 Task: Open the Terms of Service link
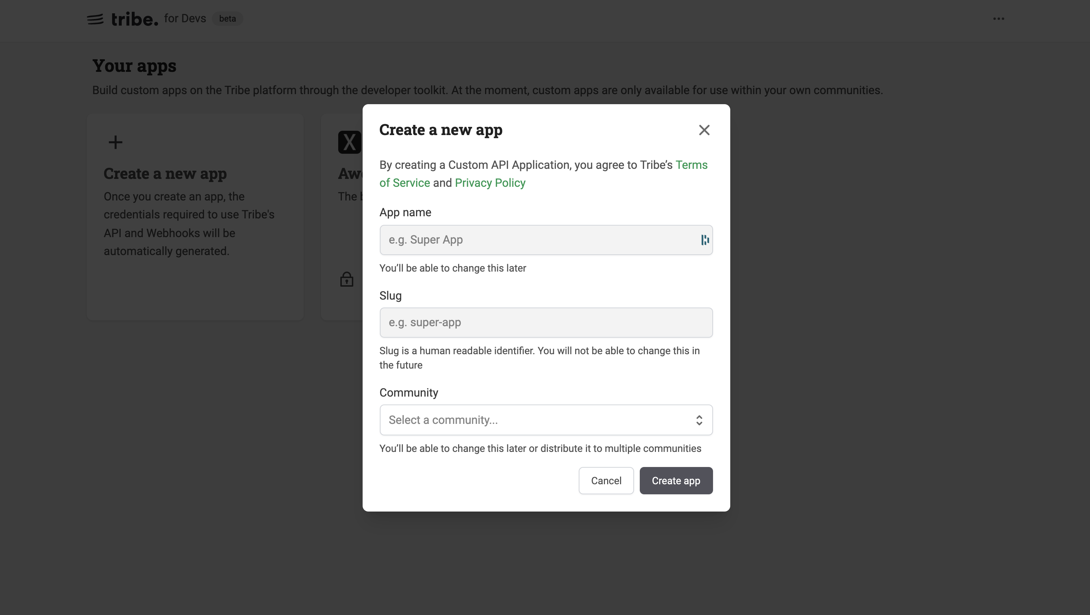click(691, 165)
